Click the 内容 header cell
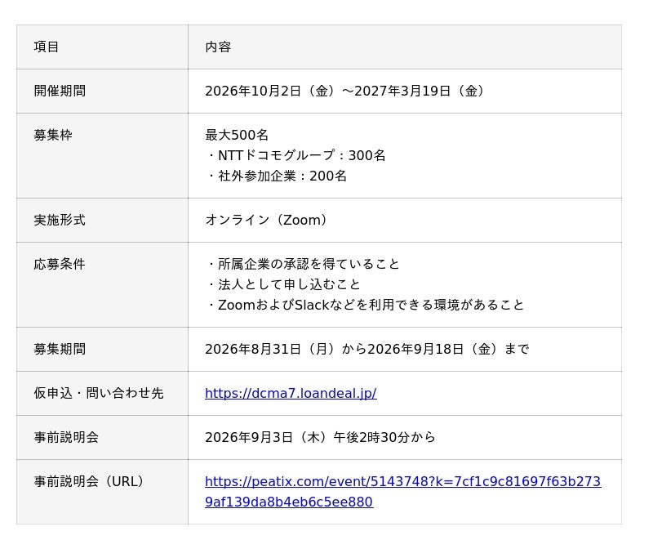 pos(404,47)
